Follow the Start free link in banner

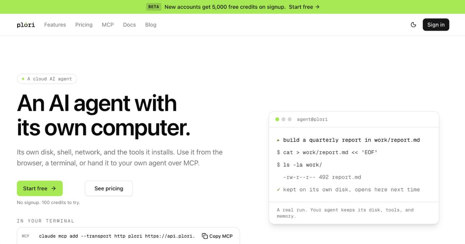click(x=304, y=7)
